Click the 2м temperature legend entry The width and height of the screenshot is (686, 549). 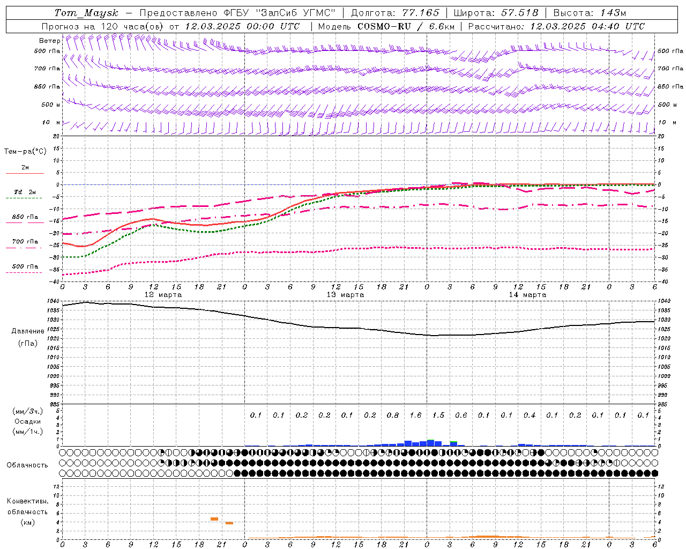[x=25, y=168]
